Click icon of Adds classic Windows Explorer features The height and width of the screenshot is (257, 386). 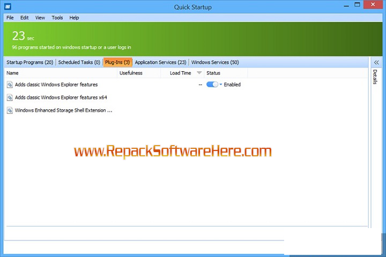click(x=10, y=85)
